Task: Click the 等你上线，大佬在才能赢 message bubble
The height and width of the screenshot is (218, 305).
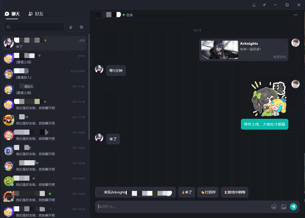Action: coord(265,124)
